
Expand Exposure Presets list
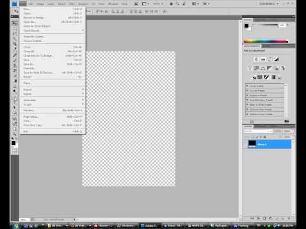point(247,95)
